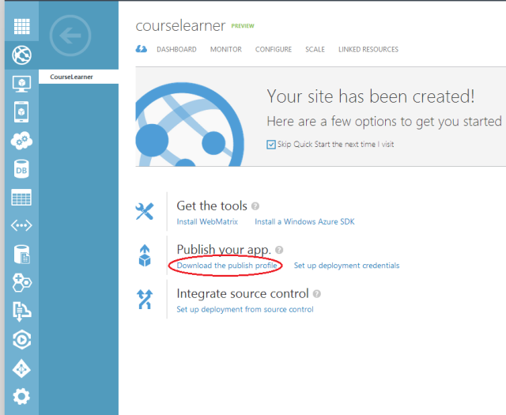Click the publish box arrow icon
The width and height of the screenshot is (506, 415).
coord(145,255)
